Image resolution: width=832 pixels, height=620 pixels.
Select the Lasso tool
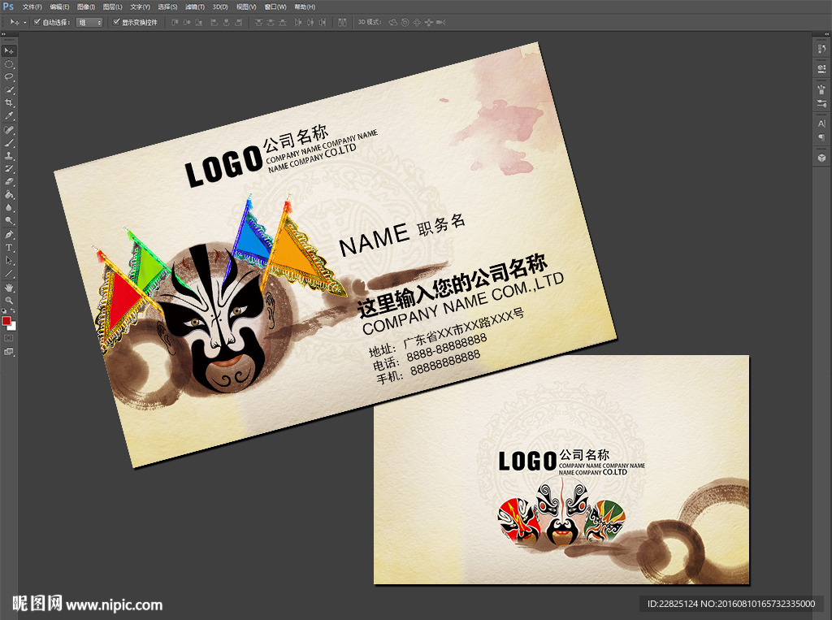click(x=9, y=77)
